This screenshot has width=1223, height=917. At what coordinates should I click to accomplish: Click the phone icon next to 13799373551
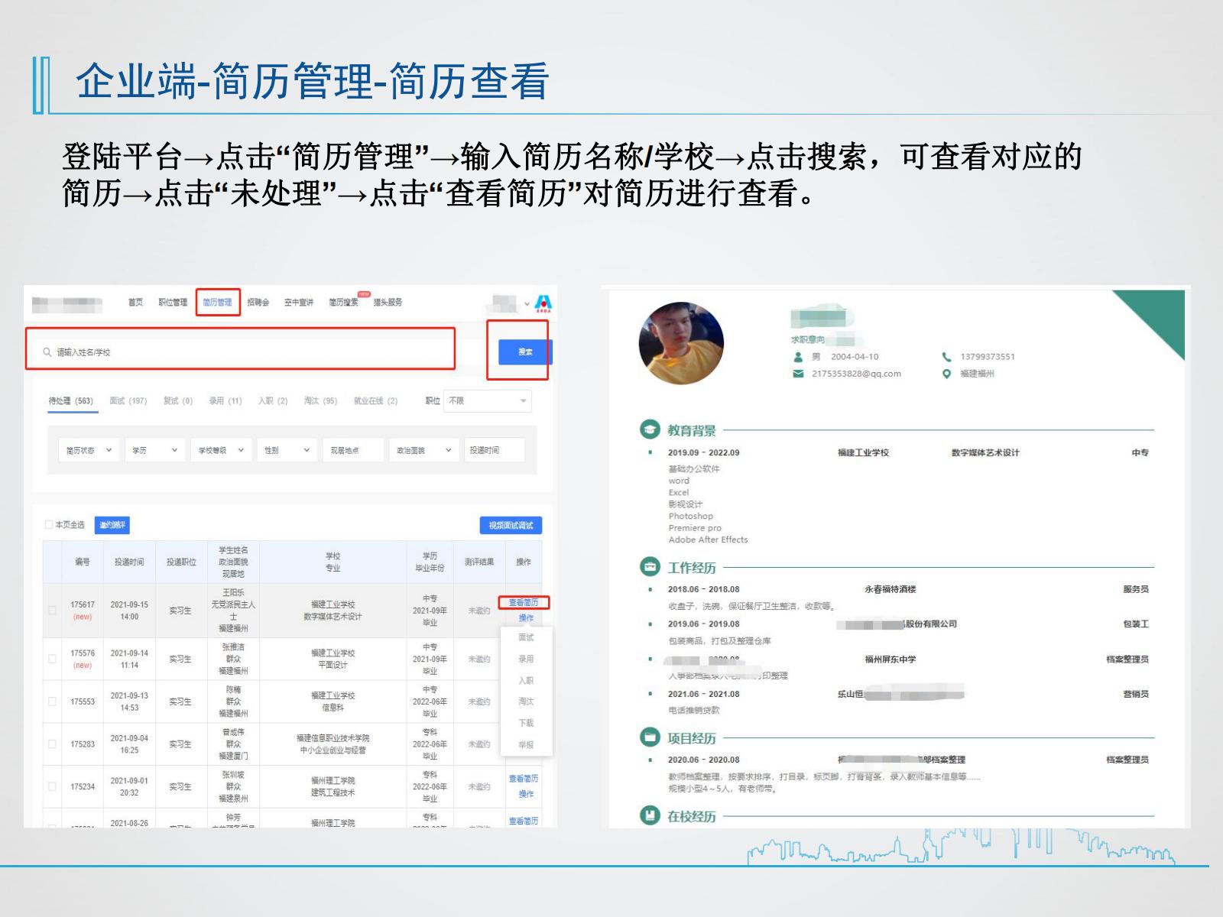tap(946, 357)
